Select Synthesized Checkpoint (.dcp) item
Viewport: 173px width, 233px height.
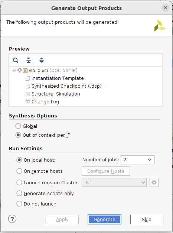point(66,86)
